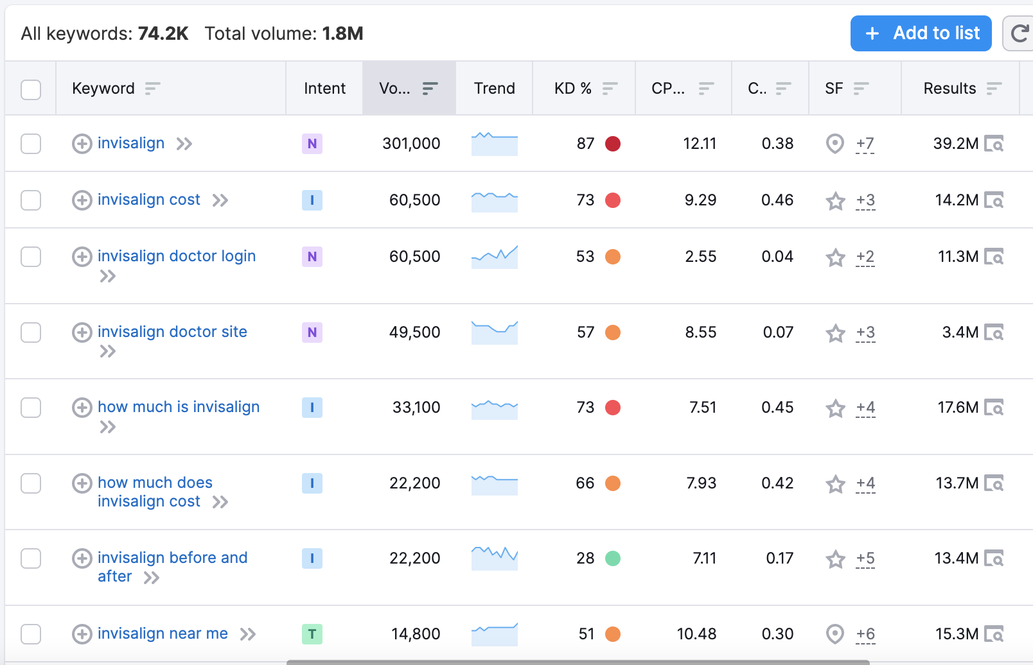Tick checkbox for how much does invisalign cost
This screenshot has height=665, width=1033.
(31, 483)
